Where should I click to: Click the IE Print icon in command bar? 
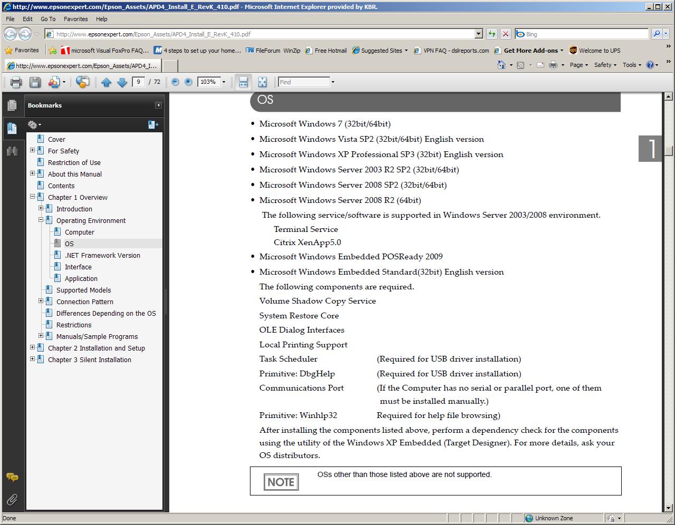pos(553,65)
